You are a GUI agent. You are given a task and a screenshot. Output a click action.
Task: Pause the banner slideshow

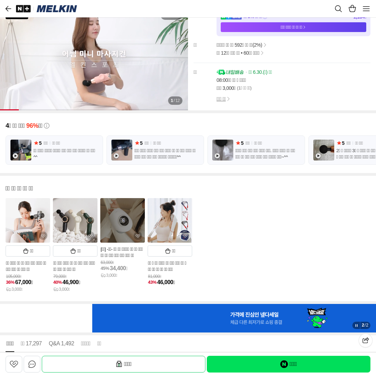click(357, 326)
